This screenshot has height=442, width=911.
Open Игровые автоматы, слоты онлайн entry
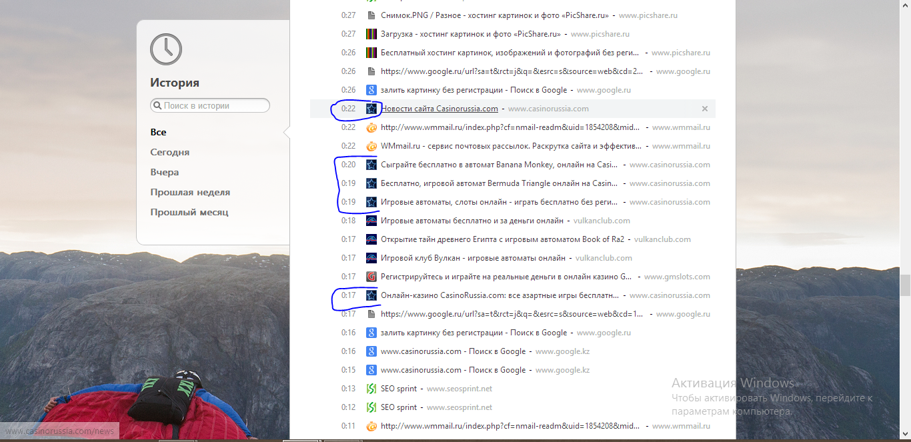coord(499,202)
